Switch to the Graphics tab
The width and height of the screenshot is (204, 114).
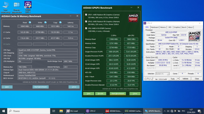(x=177, y=27)
